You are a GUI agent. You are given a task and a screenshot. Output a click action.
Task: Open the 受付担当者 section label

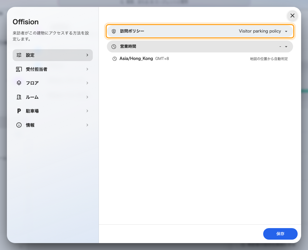coord(36,69)
